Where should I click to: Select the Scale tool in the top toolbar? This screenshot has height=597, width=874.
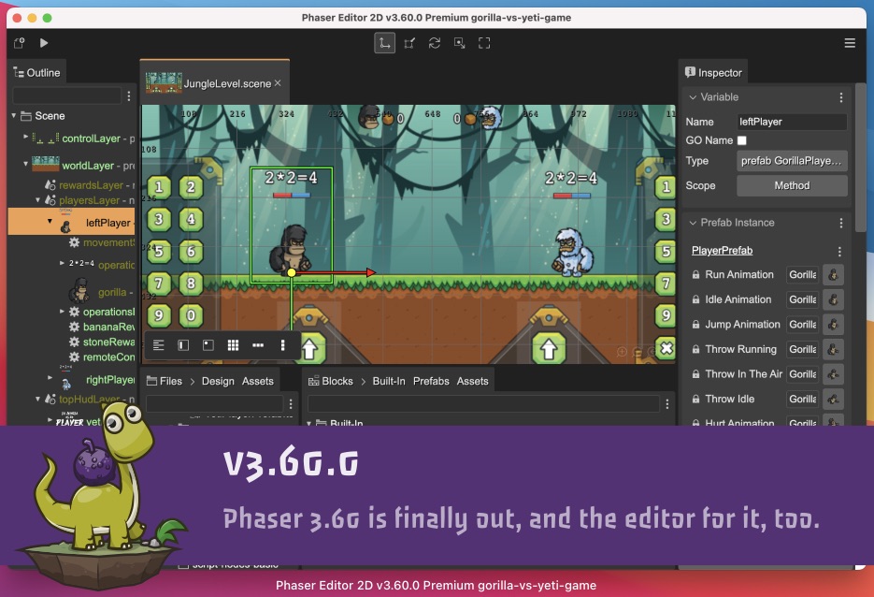click(409, 43)
